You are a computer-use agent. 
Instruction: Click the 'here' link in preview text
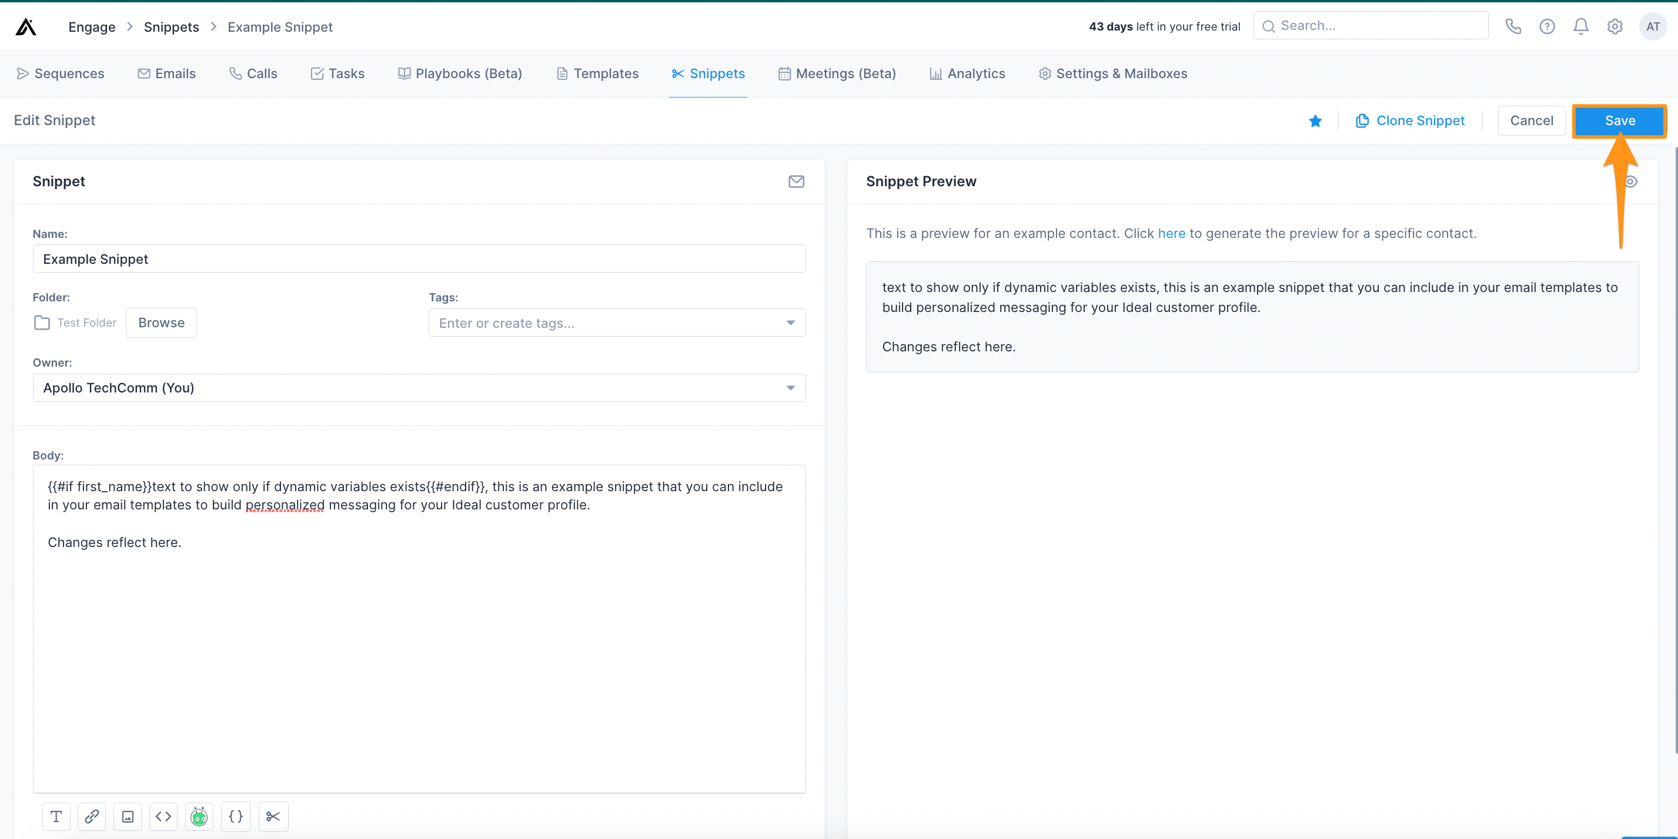coord(1171,233)
